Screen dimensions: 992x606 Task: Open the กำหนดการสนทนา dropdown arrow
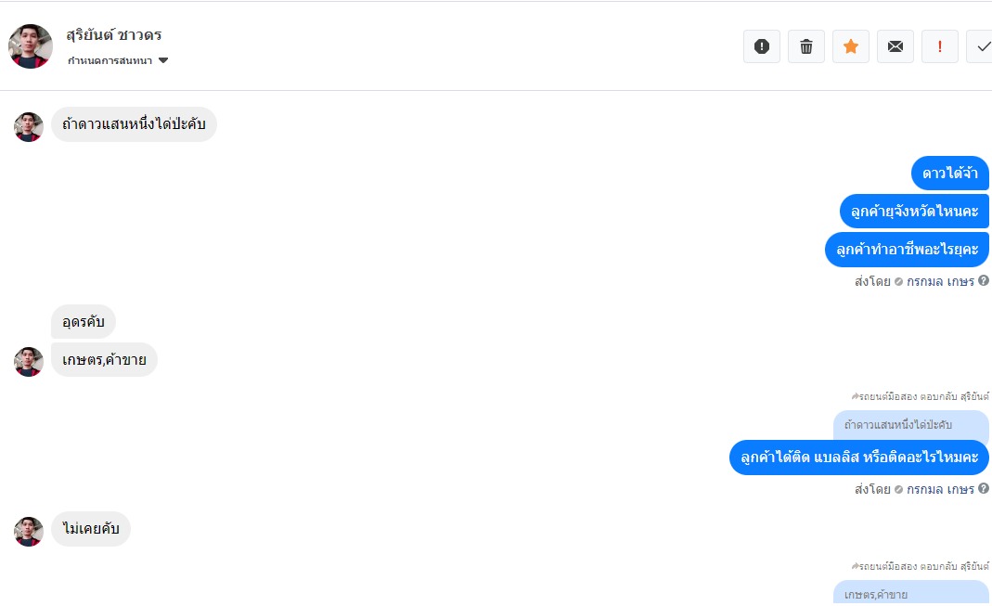pos(163,61)
